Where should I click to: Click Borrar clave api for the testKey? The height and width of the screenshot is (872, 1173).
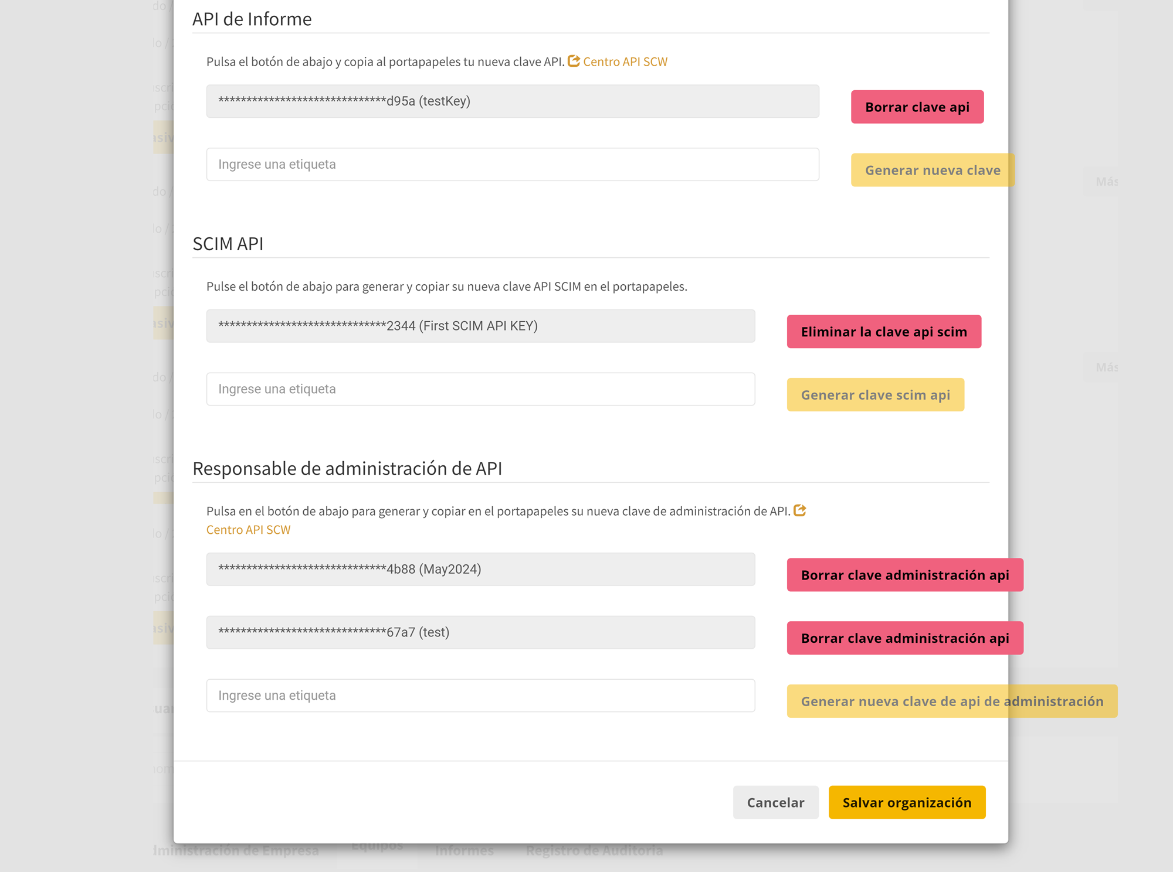916,107
